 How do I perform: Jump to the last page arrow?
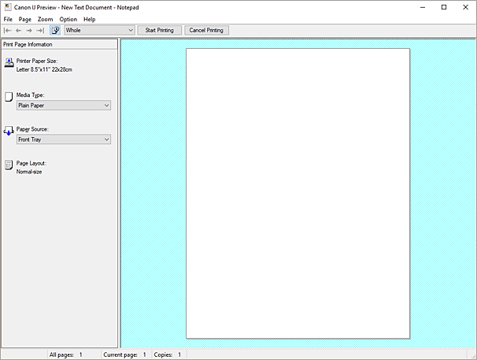pyautogui.click(x=41, y=30)
